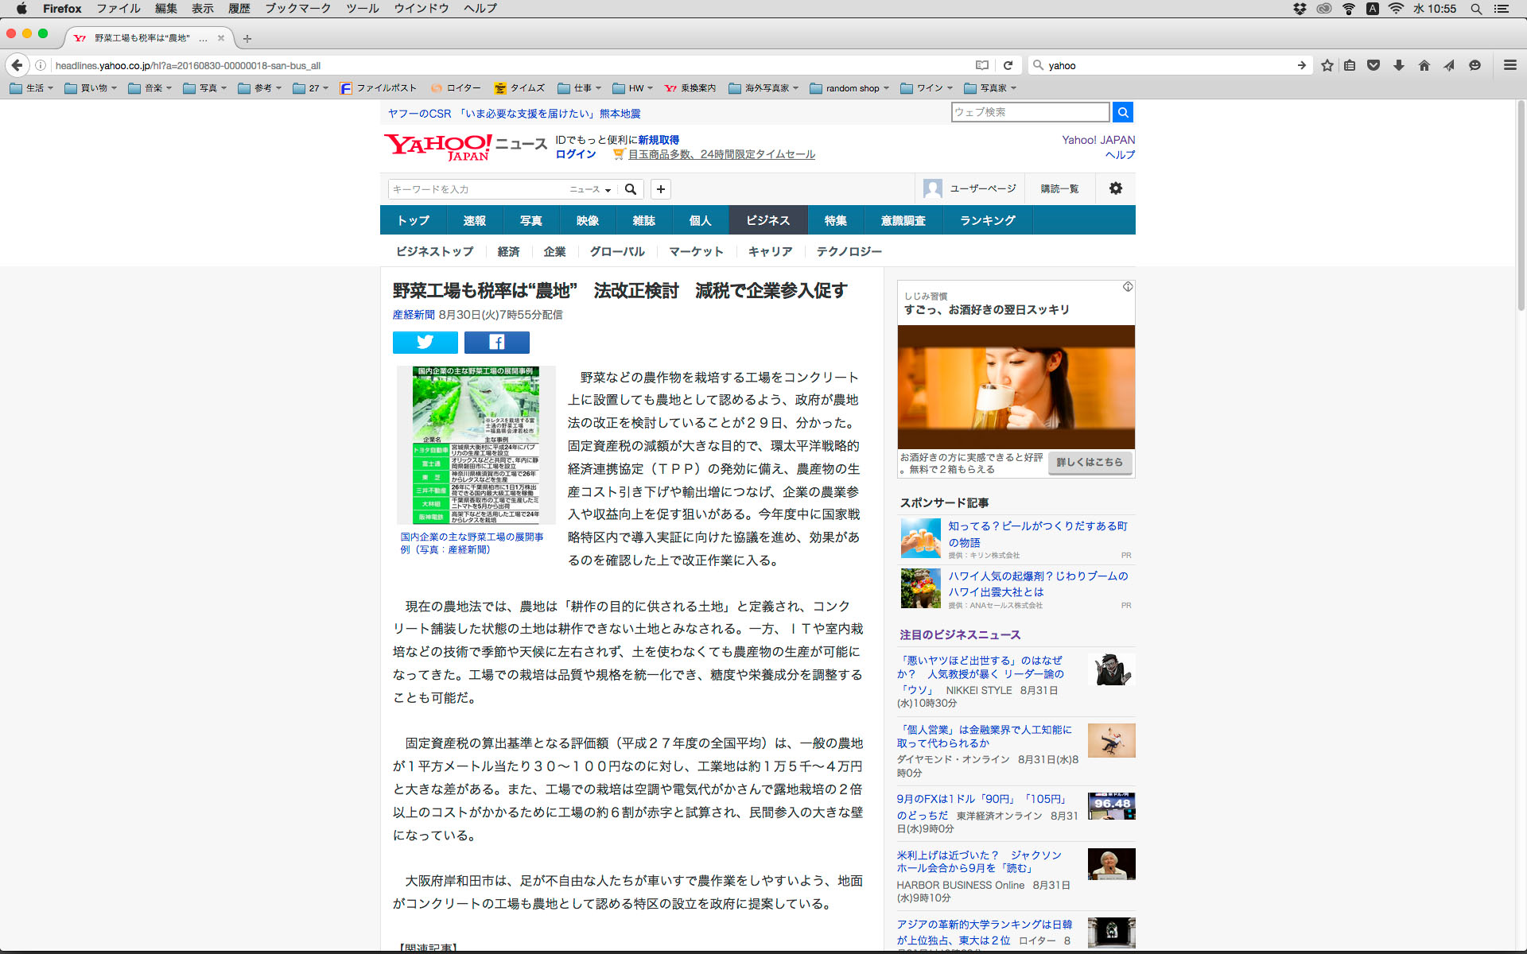Click the vegetable factory article thumbnail
1527x954 pixels.
pyautogui.click(x=476, y=444)
